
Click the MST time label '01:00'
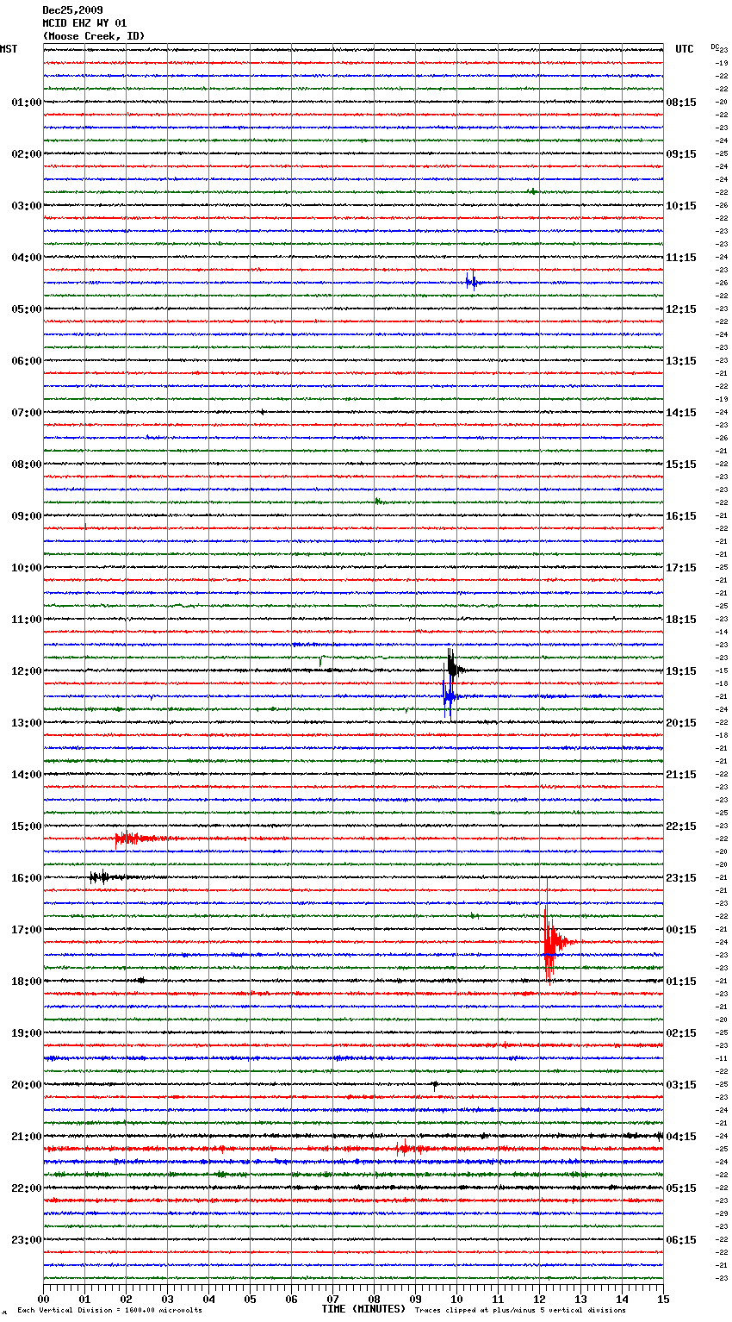click(27, 103)
